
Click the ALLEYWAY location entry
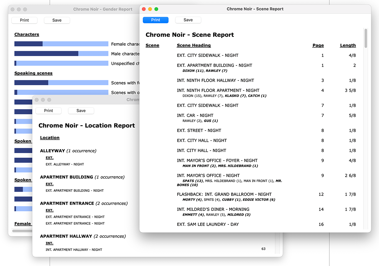click(52, 151)
